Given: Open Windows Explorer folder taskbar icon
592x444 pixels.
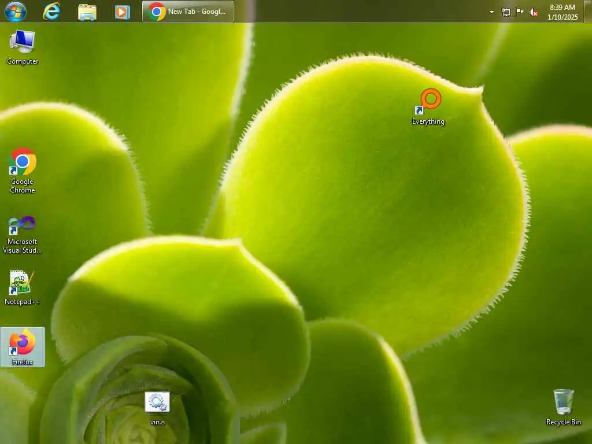Looking at the screenshot, I should [87, 12].
